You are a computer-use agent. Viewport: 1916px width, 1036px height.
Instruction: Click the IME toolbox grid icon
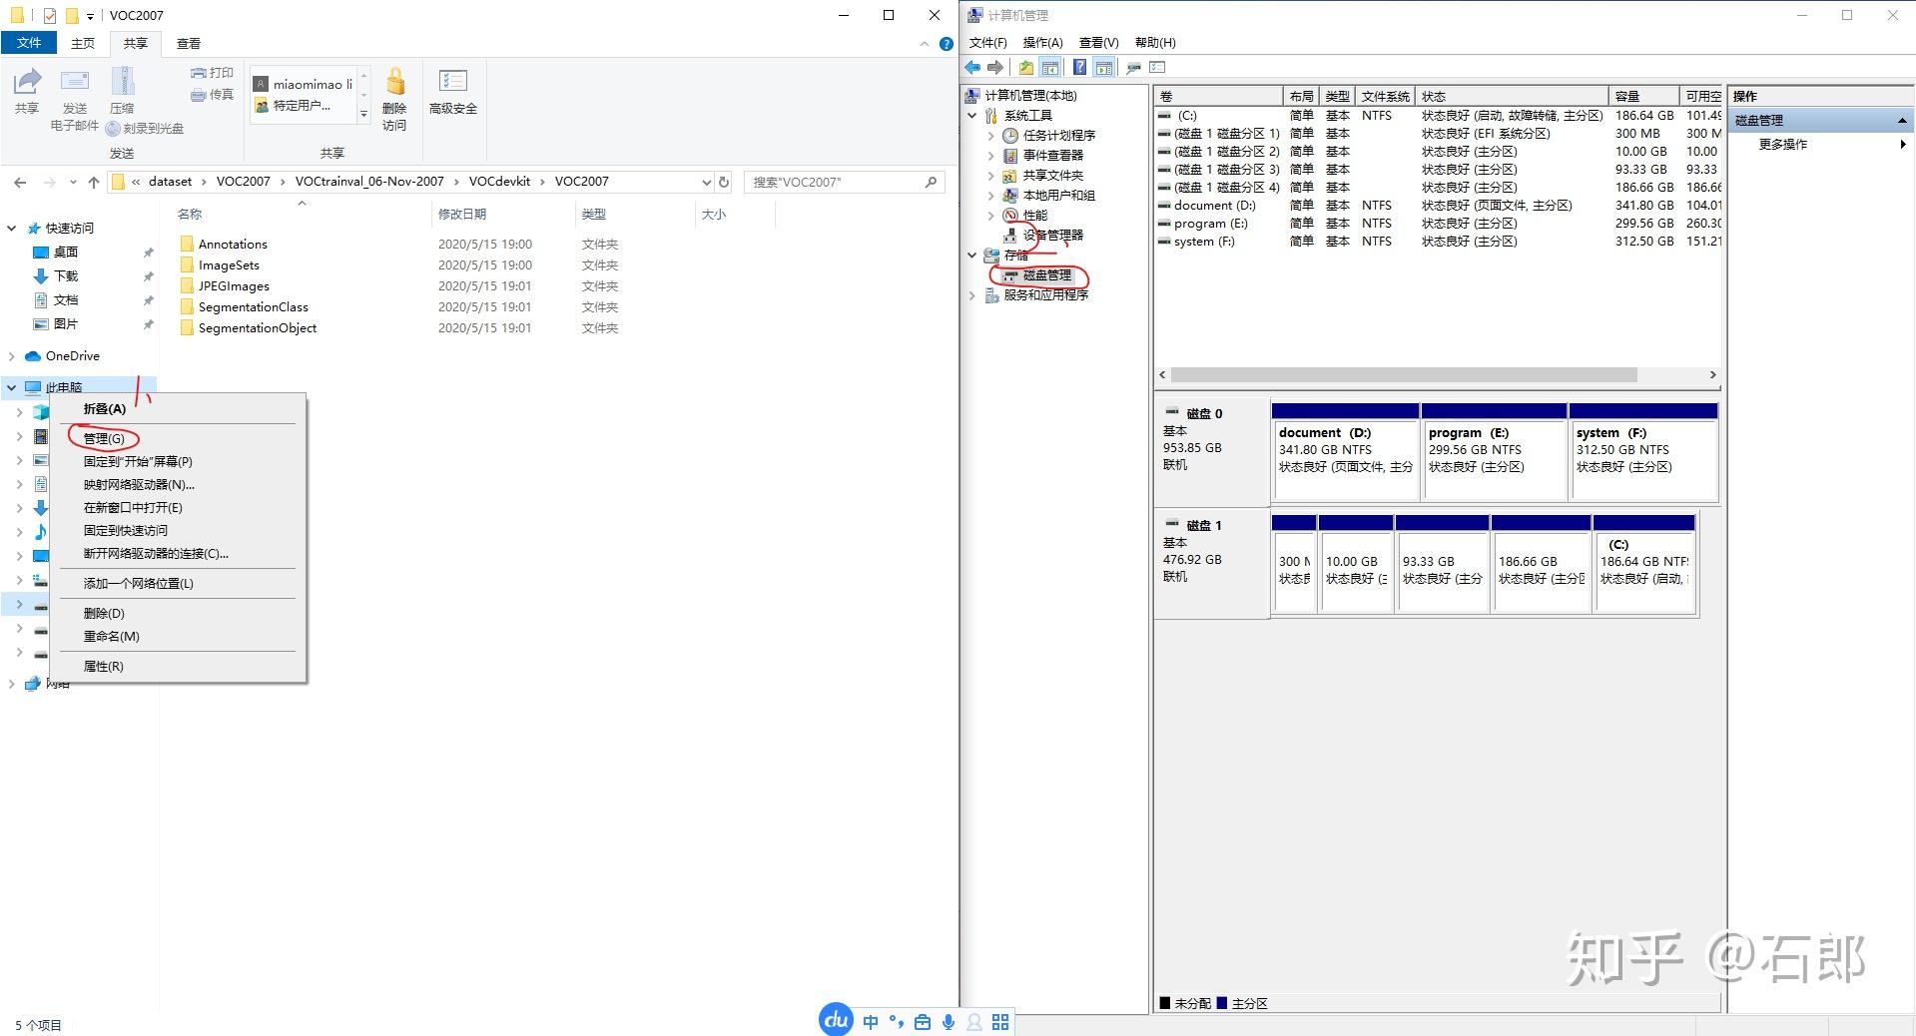click(1000, 1022)
